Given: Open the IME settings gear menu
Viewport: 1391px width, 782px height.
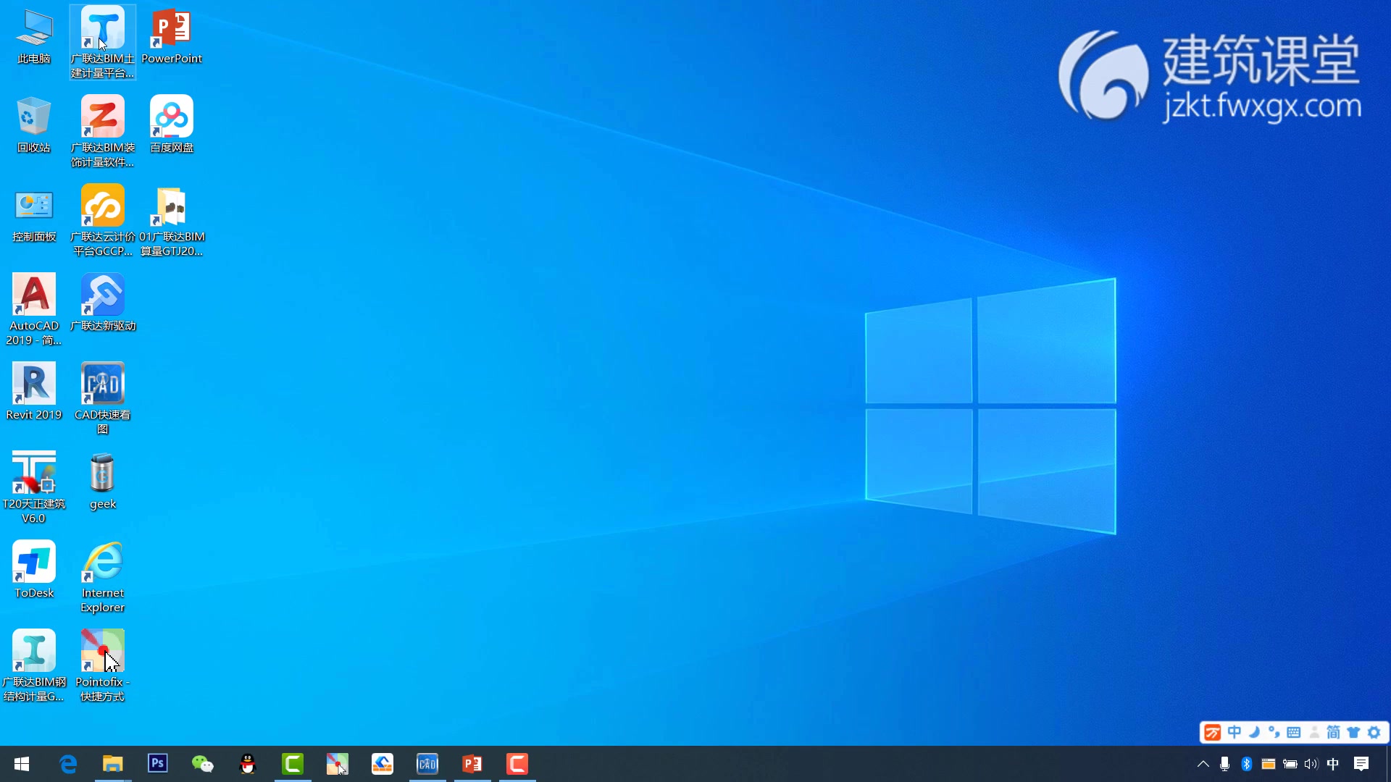Looking at the screenshot, I should click(1374, 733).
